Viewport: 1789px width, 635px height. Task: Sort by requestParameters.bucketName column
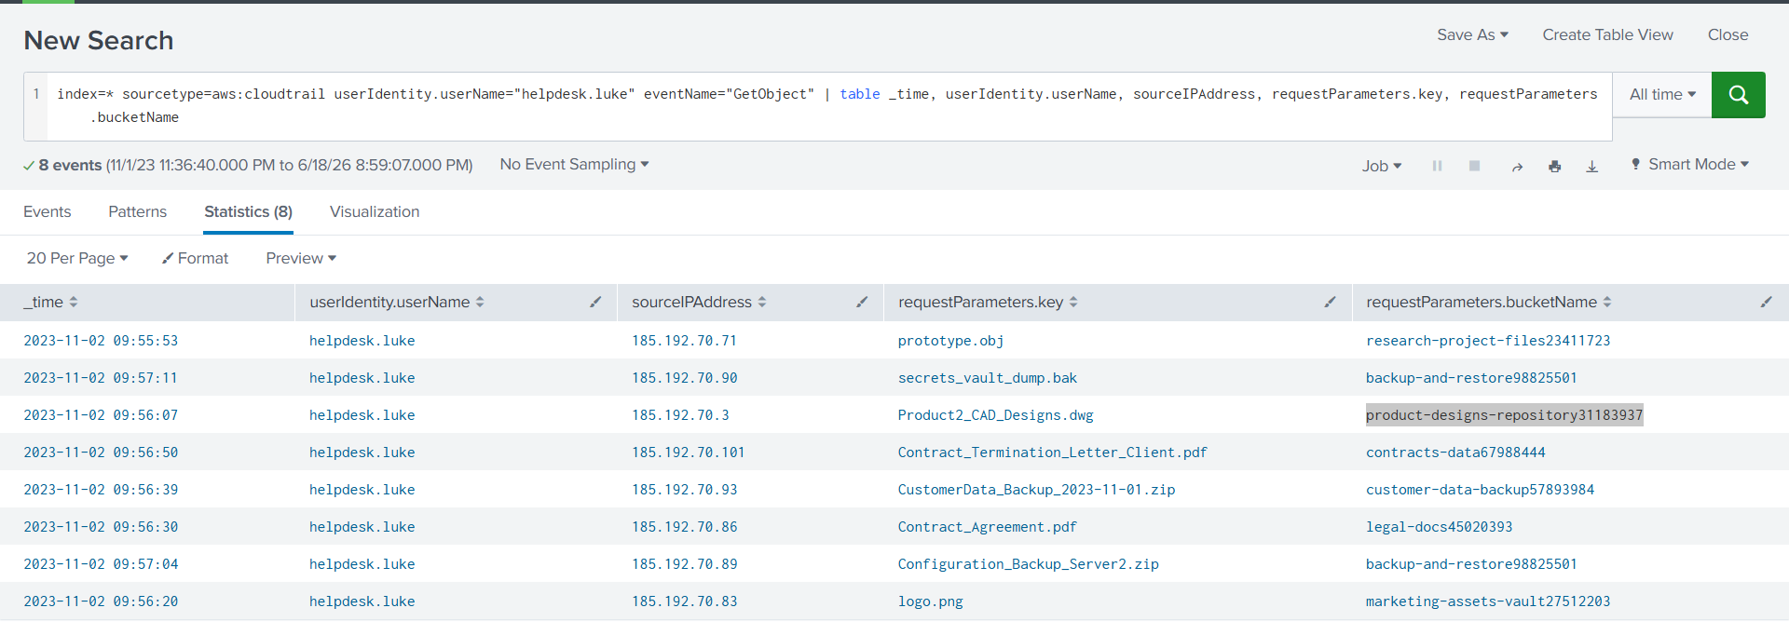1488,302
